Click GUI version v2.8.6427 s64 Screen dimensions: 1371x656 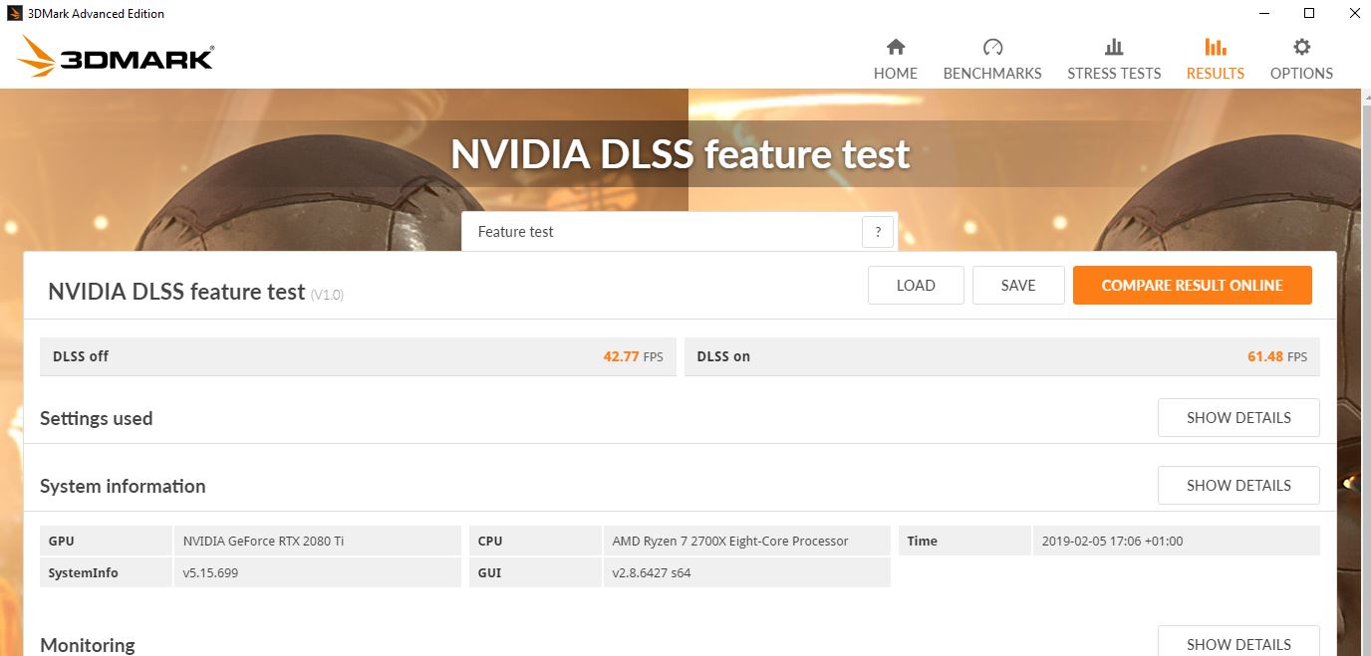tap(746, 573)
